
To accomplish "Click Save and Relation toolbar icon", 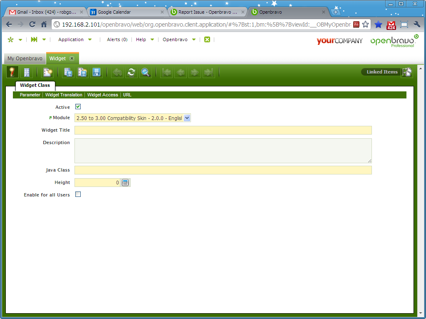I will point(68,72).
